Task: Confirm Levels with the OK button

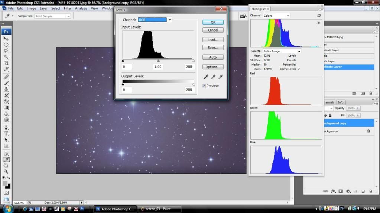Action: 213,22
